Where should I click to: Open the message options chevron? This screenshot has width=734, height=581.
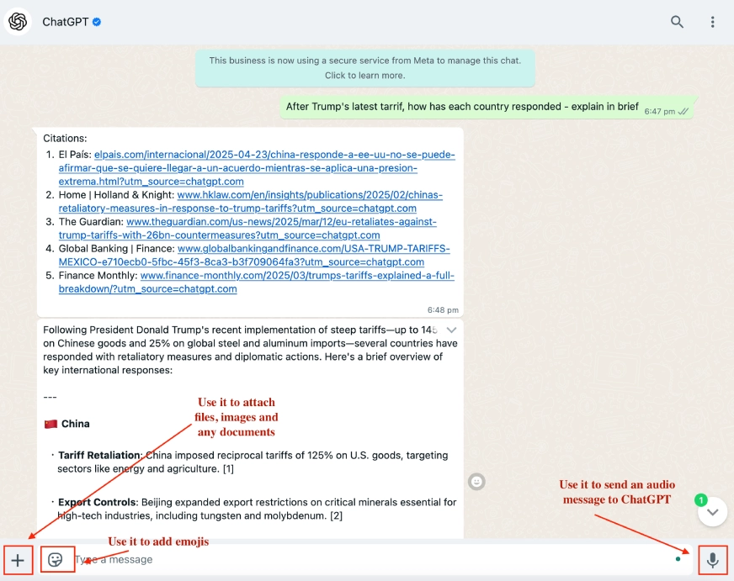pos(451,330)
